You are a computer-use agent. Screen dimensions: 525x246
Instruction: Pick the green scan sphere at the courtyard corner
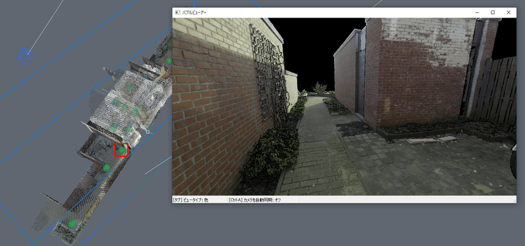pyautogui.click(x=122, y=150)
